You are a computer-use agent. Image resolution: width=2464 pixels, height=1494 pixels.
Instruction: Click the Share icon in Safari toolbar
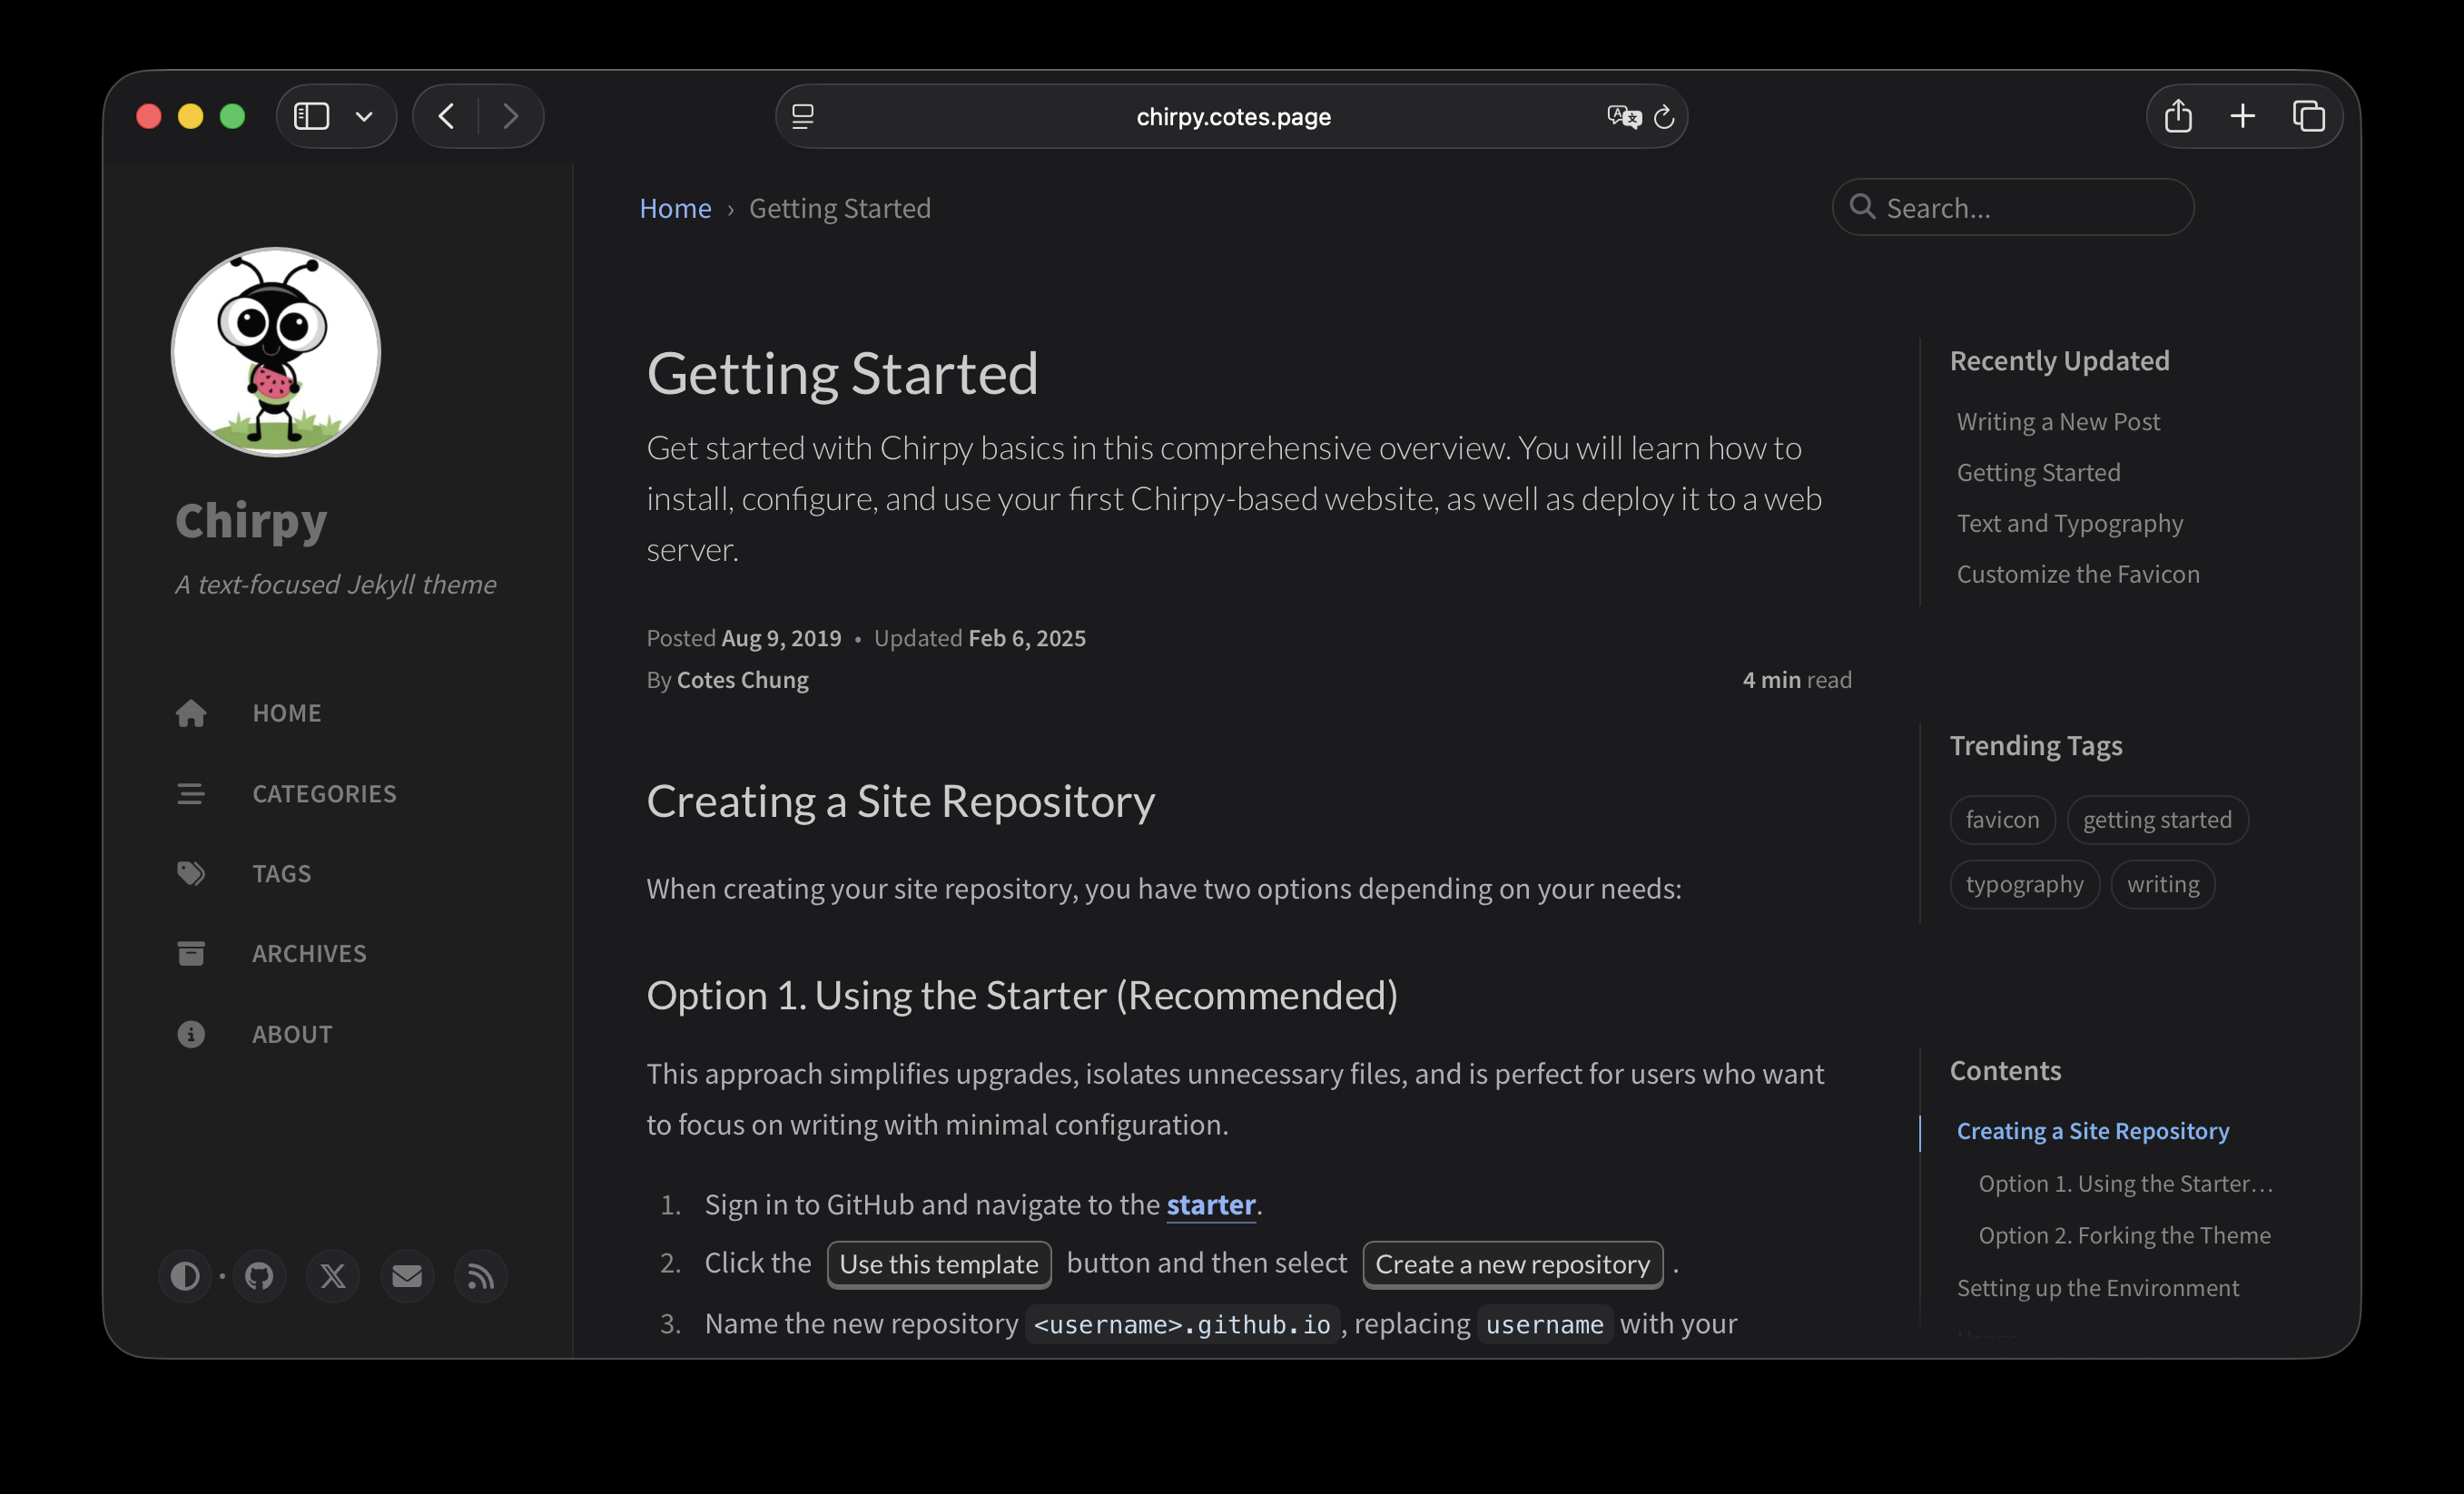pyautogui.click(x=2178, y=117)
